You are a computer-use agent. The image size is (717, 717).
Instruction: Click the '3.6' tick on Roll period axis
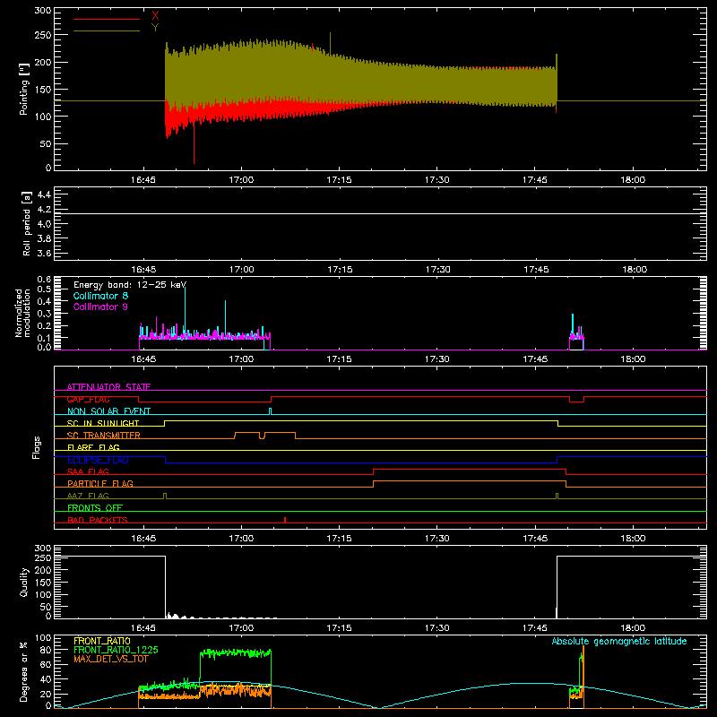(x=44, y=253)
